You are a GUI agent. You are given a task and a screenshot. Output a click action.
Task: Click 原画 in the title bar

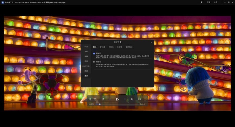point(209,2)
